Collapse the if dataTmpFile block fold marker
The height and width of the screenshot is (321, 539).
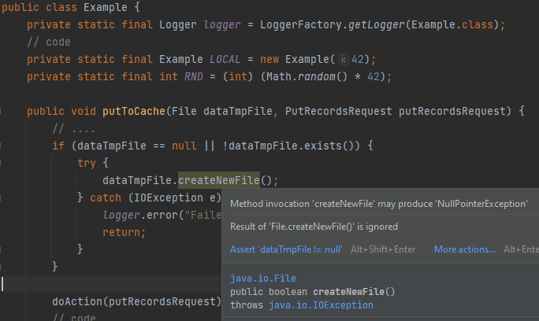[1, 146]
